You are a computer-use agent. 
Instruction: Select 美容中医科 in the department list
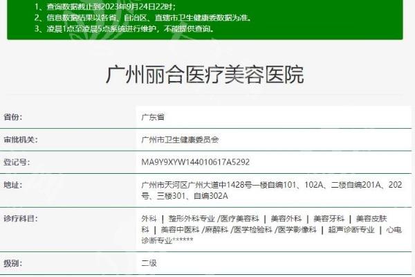(x=180, y=229)
